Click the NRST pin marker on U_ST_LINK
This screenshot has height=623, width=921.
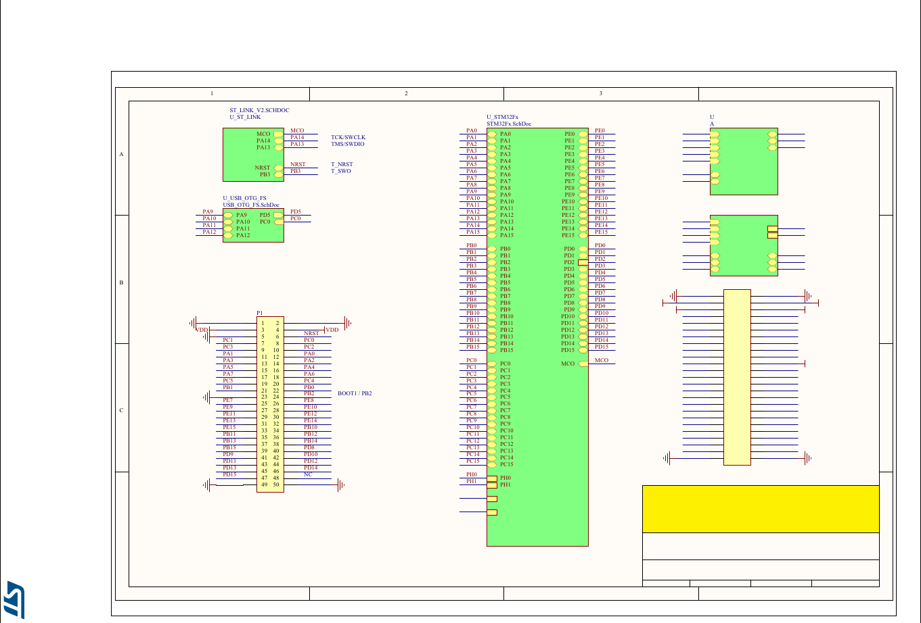point(277,166)
